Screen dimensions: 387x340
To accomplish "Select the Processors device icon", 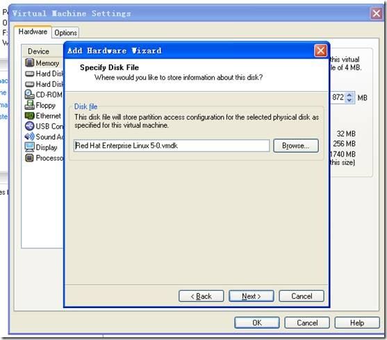I will [x=29, y=158].
